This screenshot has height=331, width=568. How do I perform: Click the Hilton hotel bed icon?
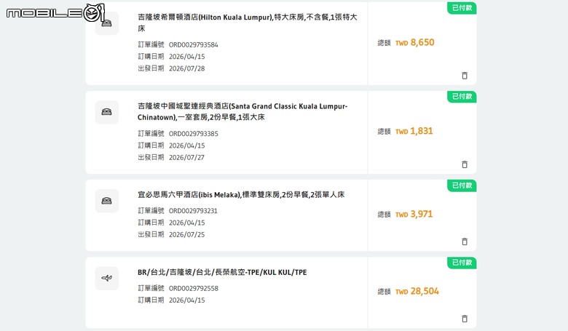(106, 23)
